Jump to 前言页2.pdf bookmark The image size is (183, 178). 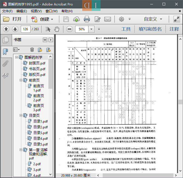click(39, 98)
